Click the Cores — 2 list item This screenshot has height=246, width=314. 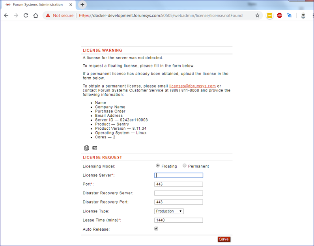tap(105, 137)
